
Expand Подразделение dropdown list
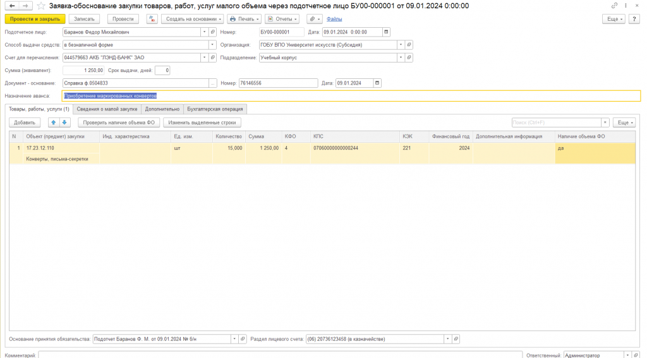pyautogui.click(x=401, y=57)
